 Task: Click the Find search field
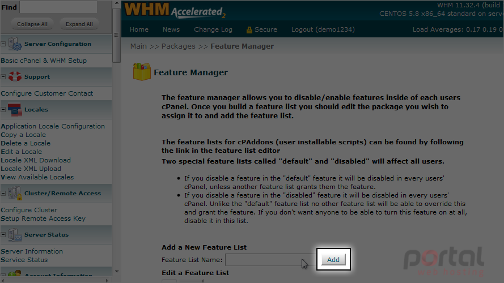(x=58, y=7)
